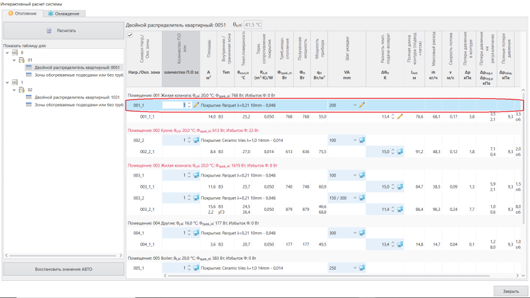Click the monitor icon beside 005_1 quantity
530x298 pixels.
(196, 268)
